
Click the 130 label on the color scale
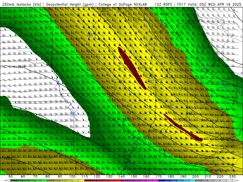109,177
